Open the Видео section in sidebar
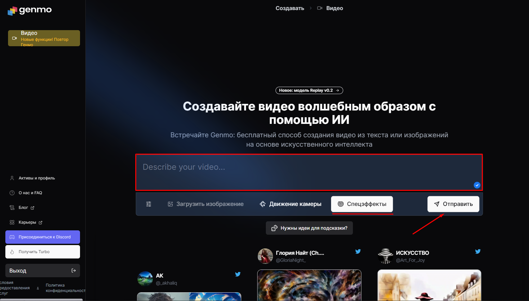Viewport: 529px width, 301px height. 44,38
